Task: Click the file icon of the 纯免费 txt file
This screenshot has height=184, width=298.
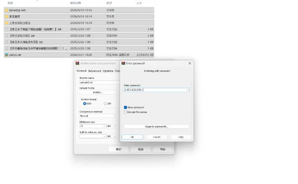Action: tap(7, 29)
